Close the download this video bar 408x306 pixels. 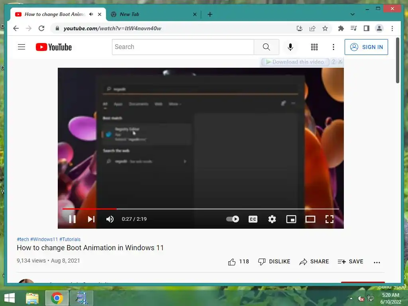[340, 62]
